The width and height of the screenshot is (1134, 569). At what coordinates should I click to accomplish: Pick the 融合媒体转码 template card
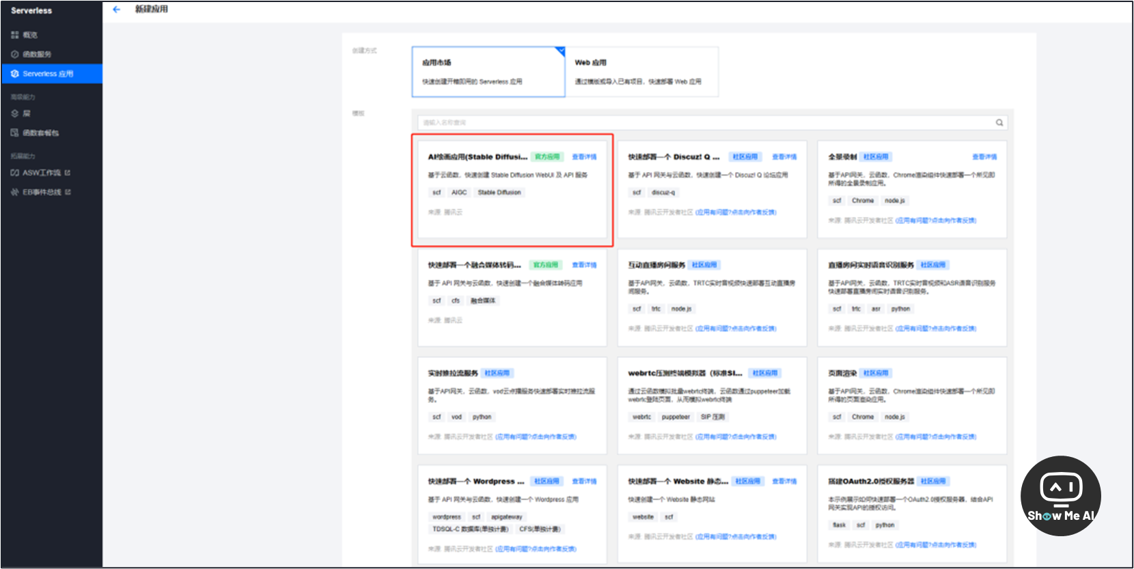point(512,298)
